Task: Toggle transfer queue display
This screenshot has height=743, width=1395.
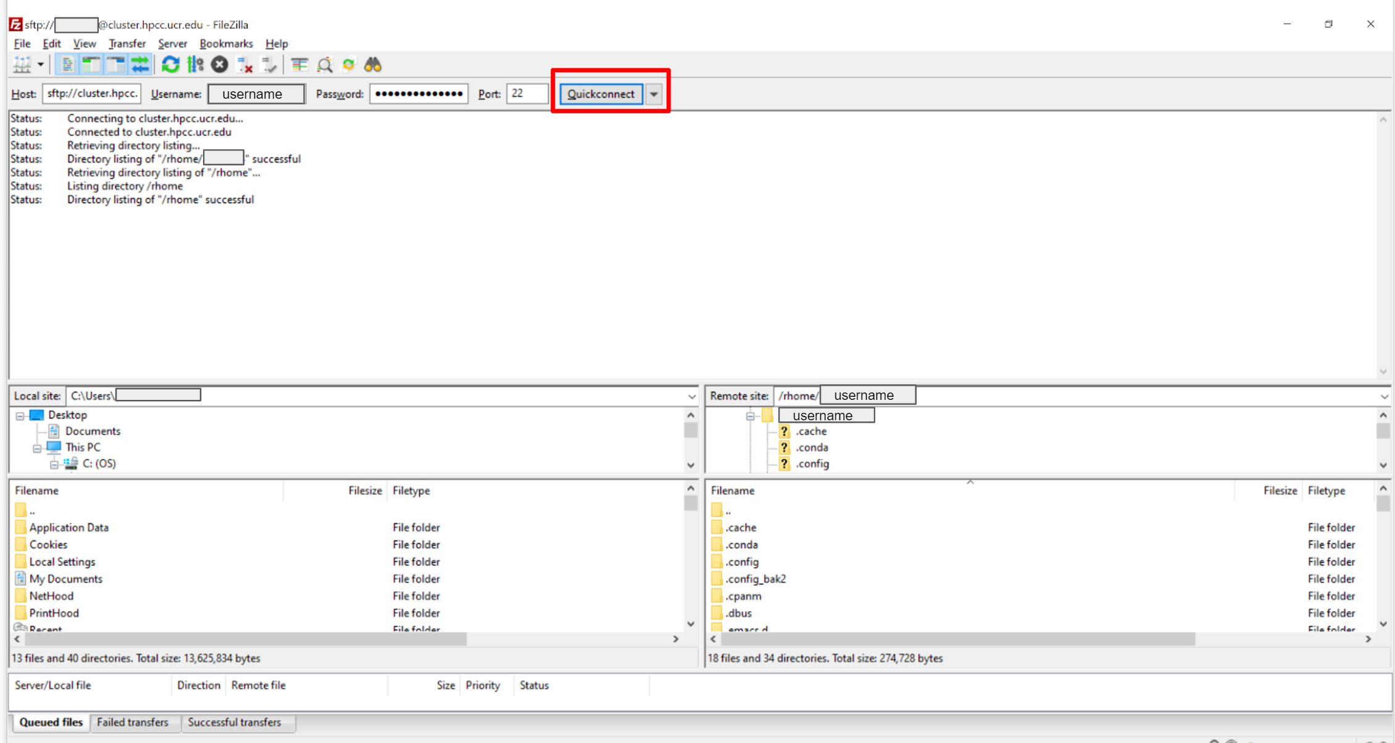Action: point(140,64)
